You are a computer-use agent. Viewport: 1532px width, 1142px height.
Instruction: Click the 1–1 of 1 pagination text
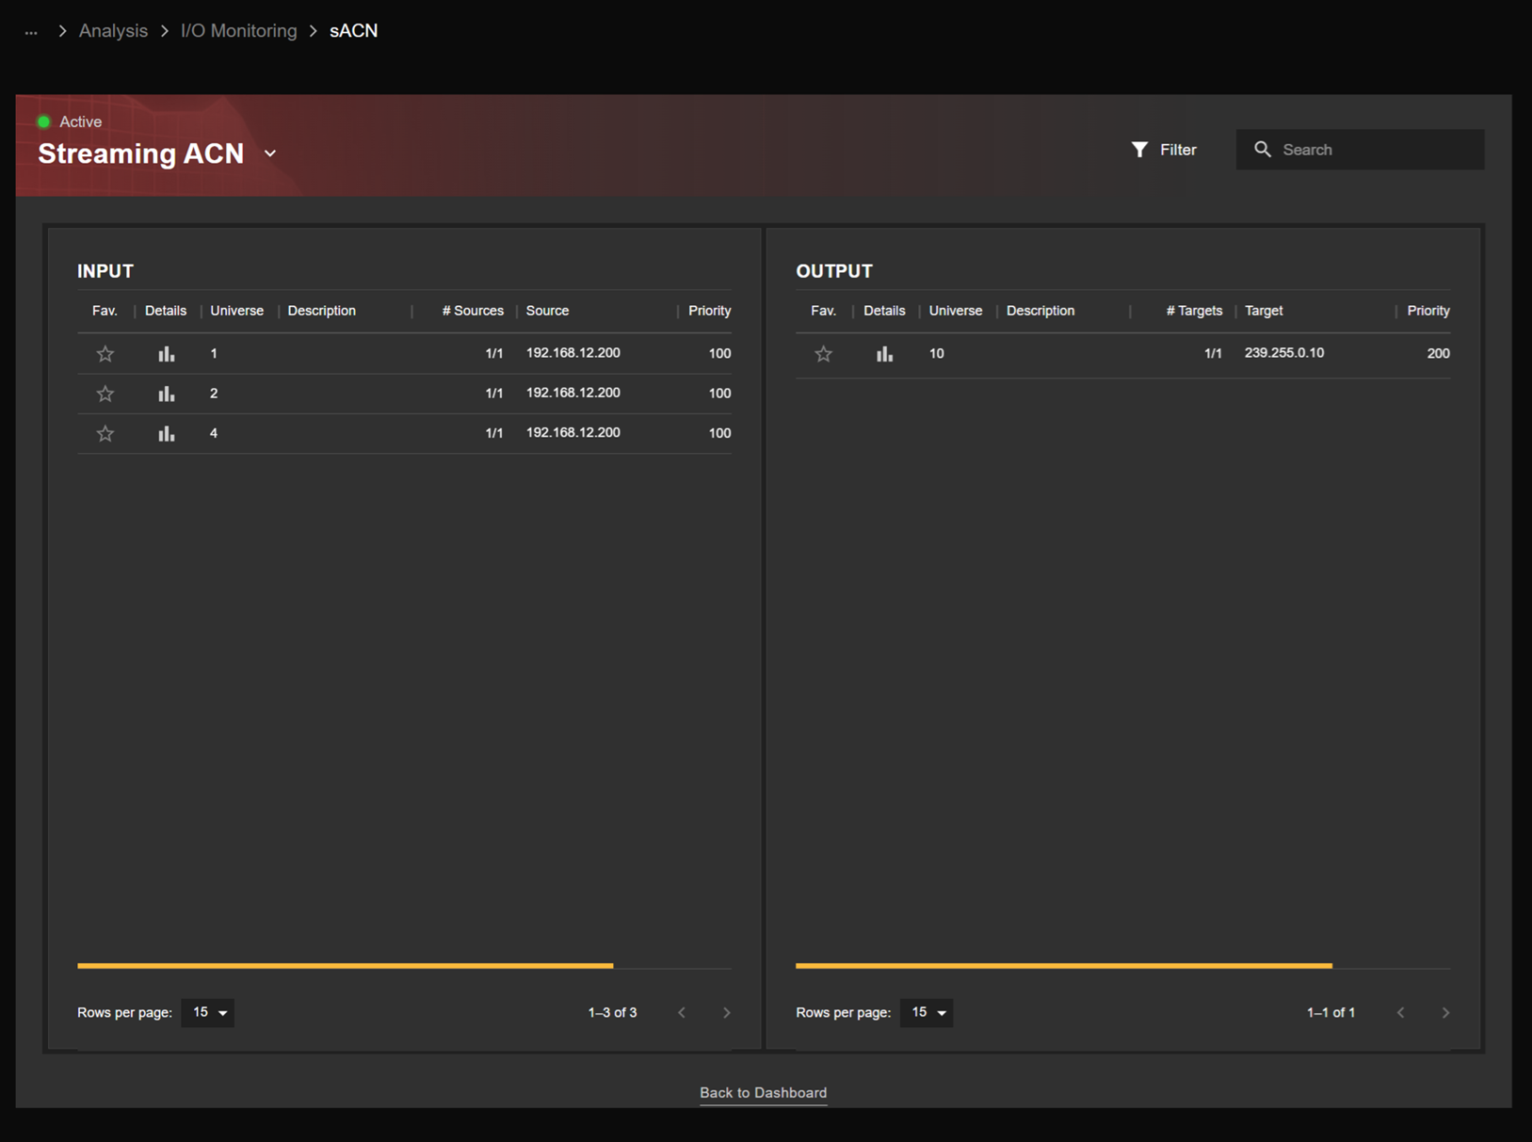click(1330, 1013)
